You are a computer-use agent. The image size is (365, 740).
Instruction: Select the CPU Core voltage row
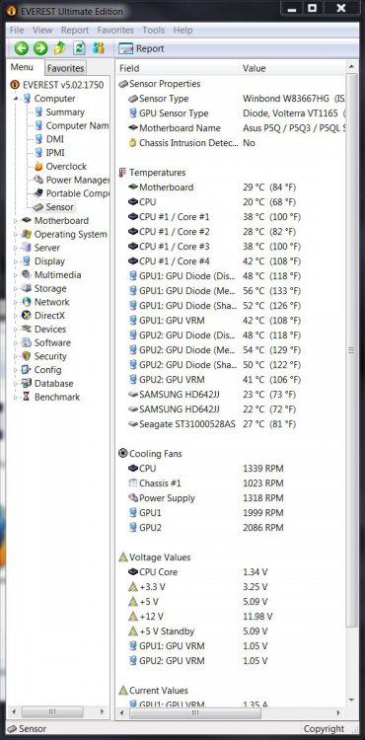pyautogui.click(x=231, y=572)
